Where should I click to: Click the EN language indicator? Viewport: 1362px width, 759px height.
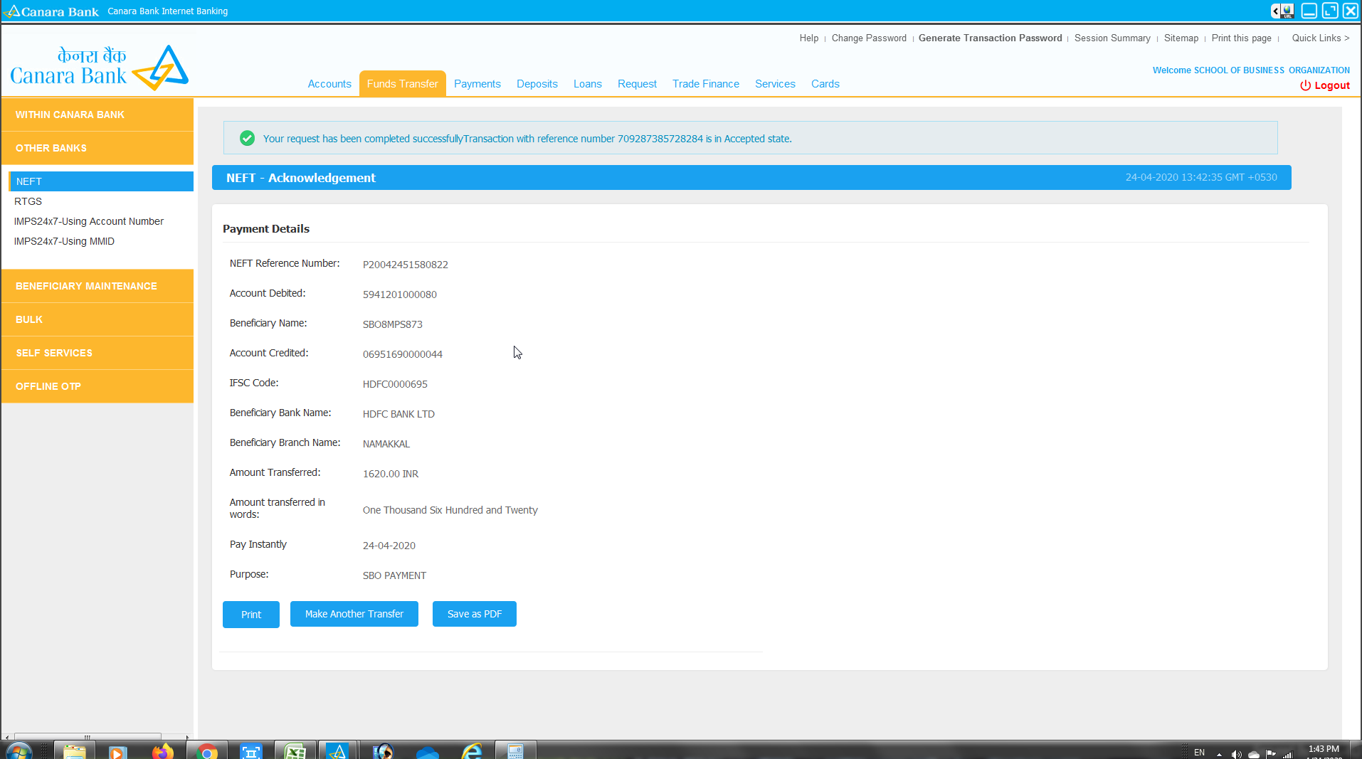click(1200, 753)
